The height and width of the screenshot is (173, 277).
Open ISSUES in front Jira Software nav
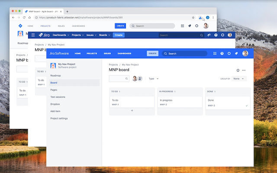pyautogui.click(x=107, y=53)
